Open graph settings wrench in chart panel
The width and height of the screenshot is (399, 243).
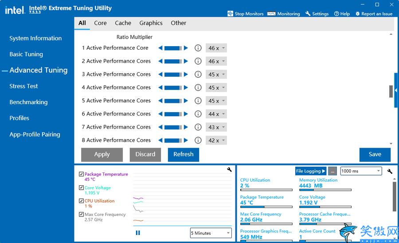pyautogui.click(x=229, y=169)
